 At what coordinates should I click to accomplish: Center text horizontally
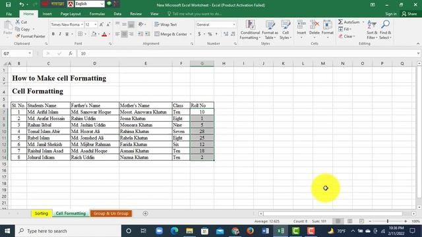pos(125,34)
